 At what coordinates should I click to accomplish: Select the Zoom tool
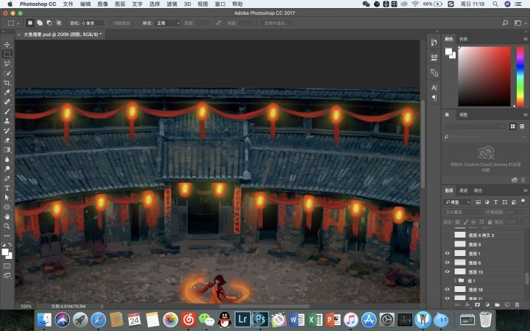pyautogui.click(x=7, y=226)
